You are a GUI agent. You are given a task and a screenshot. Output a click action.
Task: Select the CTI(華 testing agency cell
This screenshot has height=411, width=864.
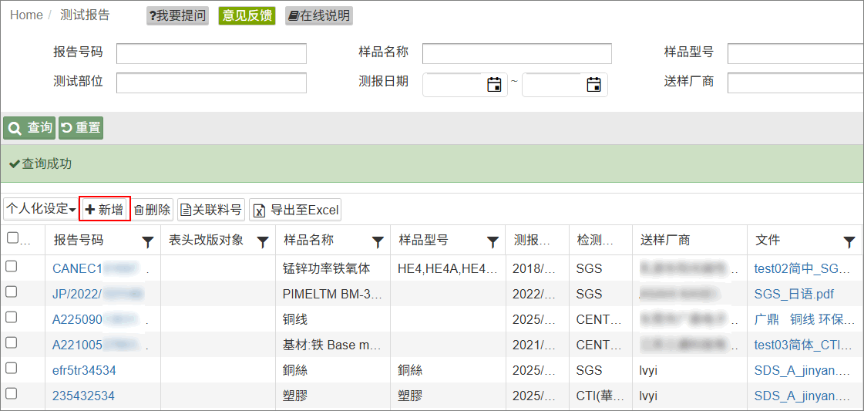click(600, 396)
